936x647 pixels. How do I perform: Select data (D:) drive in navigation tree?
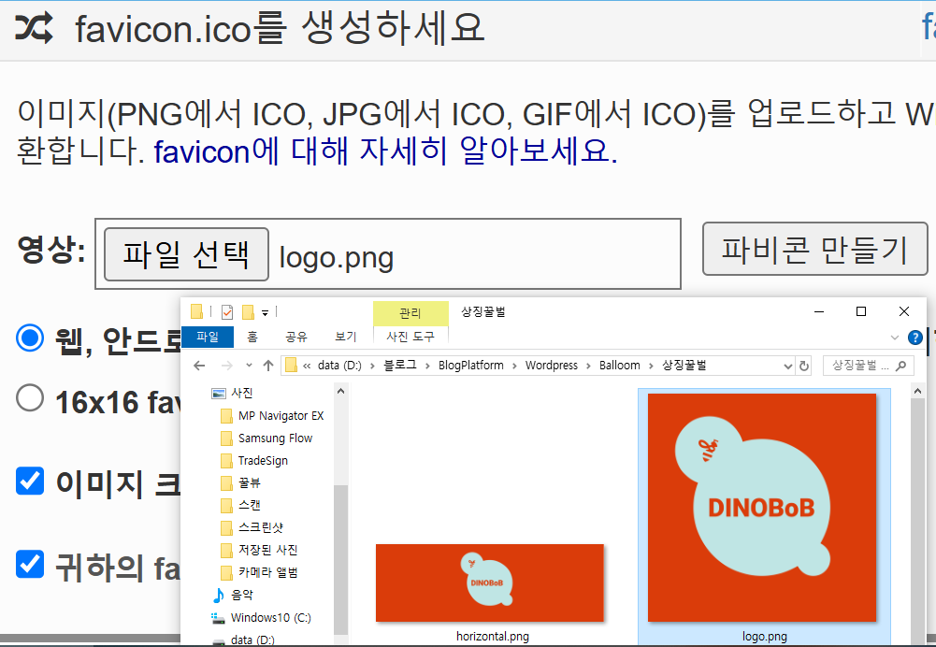[252, 640]
